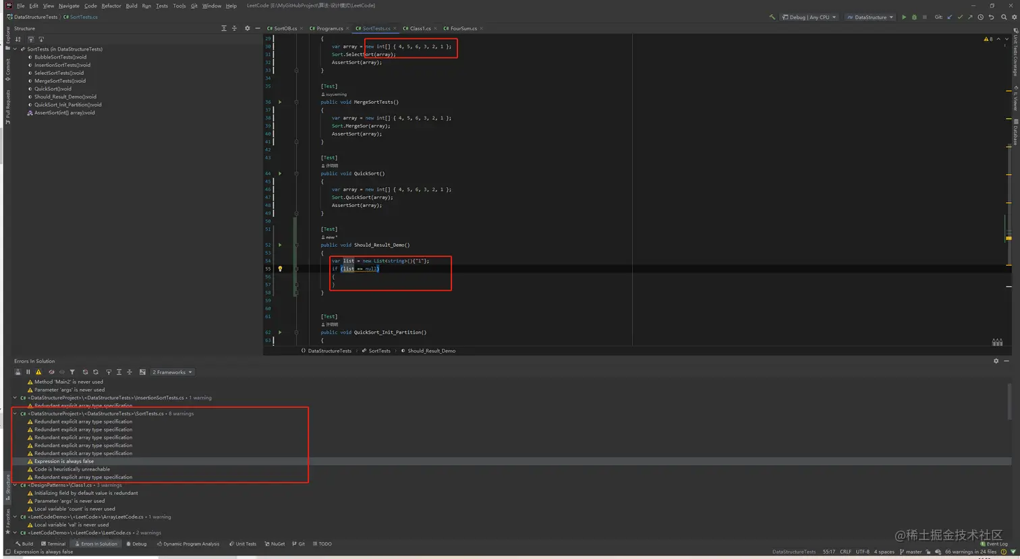1020x559 pixels.
Task: Switch to the Class1.cs editor tab
Action: coord(420,28)
